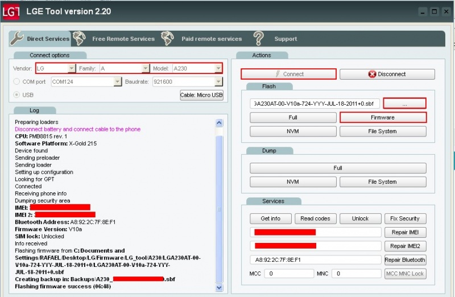Click the Repair IMEI2 button
This screenshot has width=455, height=297.
405,246
